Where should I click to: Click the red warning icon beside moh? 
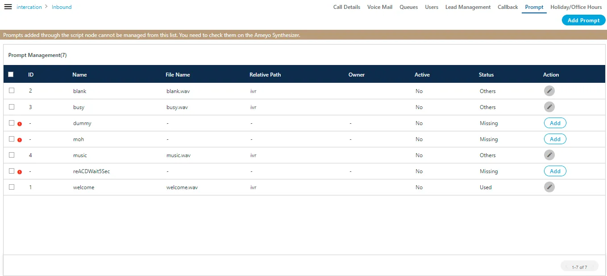click(20, 140)
